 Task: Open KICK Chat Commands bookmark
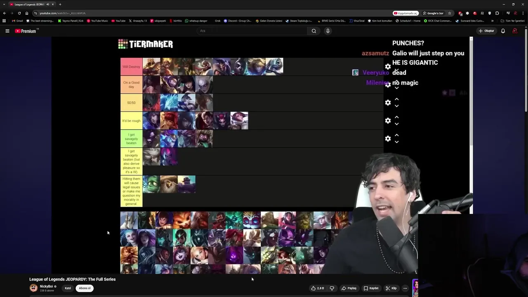pos(438,21)
